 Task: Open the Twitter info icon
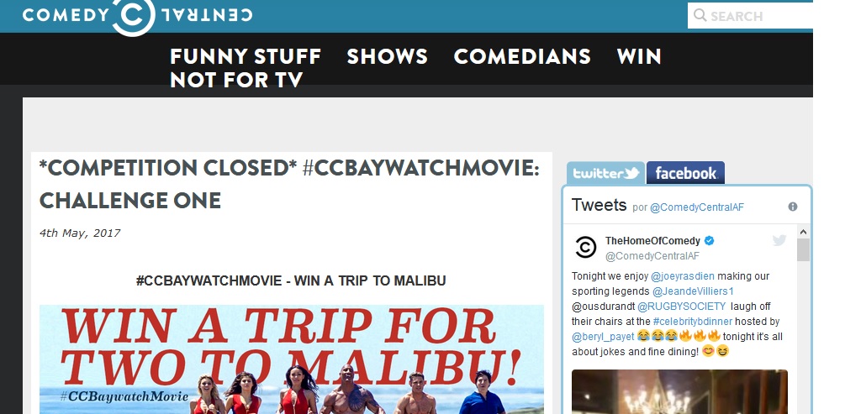[x=792, y=207]
